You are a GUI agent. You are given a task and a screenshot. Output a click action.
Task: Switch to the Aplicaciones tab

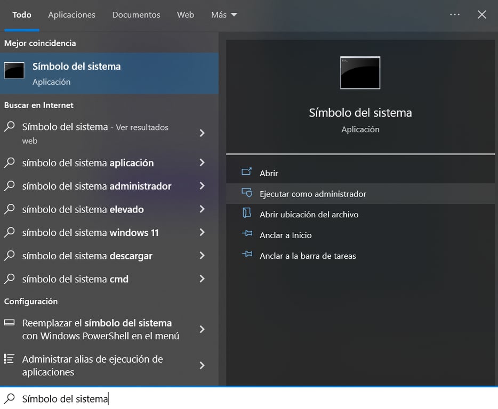71,14
